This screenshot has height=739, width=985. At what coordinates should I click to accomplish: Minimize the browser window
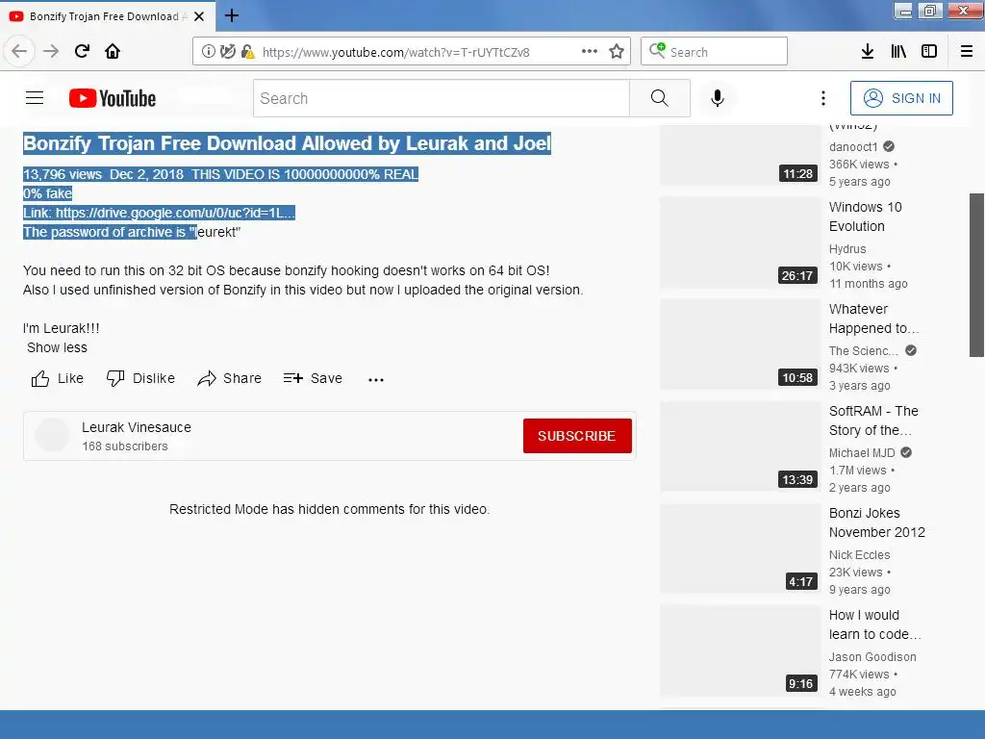coord(903,11)
